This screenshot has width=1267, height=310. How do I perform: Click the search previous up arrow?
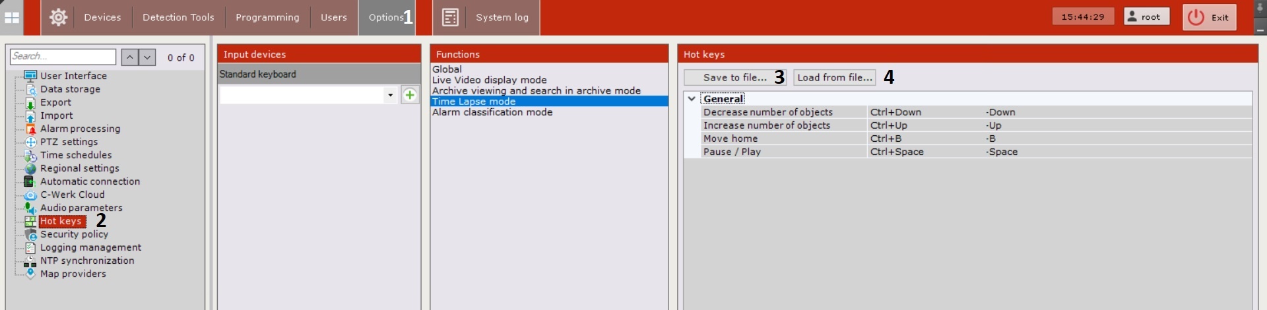pyautogui.click(x=130, y=57)
